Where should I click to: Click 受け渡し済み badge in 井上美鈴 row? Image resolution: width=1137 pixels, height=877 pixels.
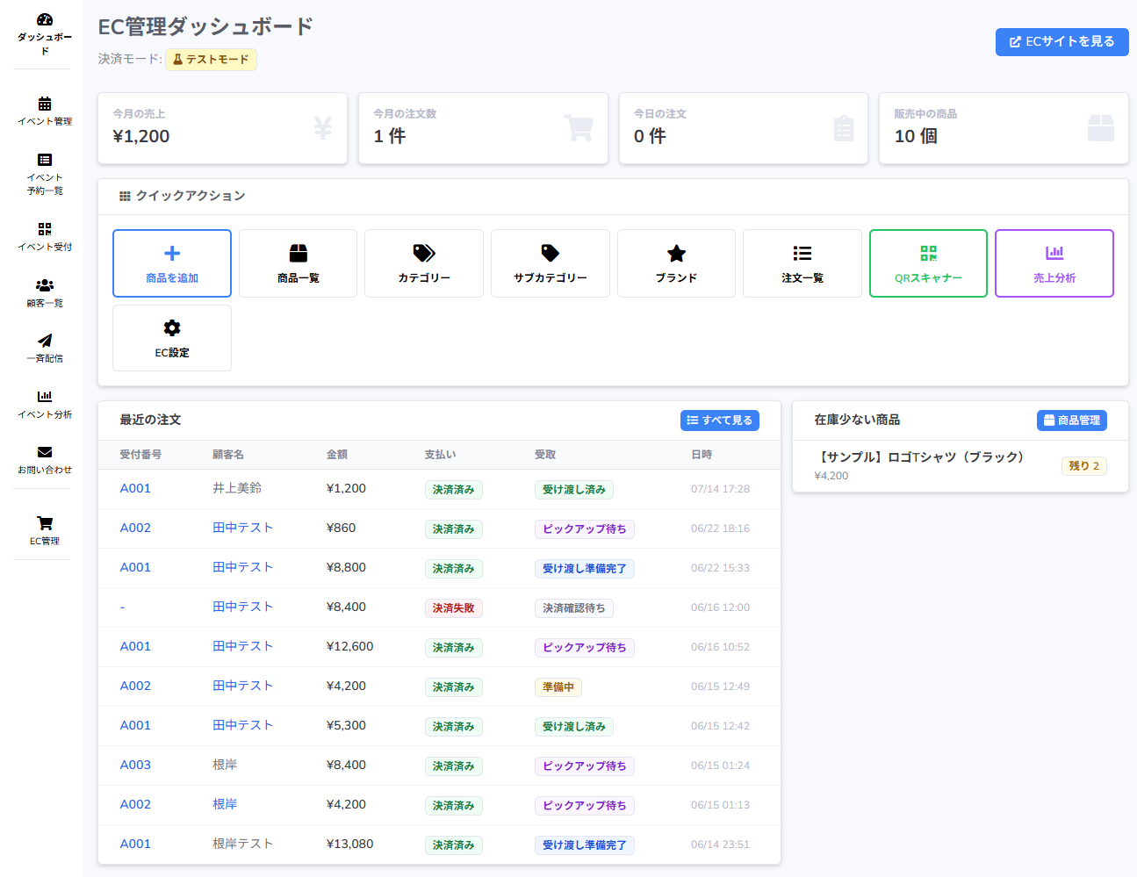[574, 490]
